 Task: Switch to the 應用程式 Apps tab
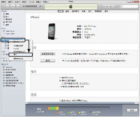pyautogui.click(x=75, y=11)
